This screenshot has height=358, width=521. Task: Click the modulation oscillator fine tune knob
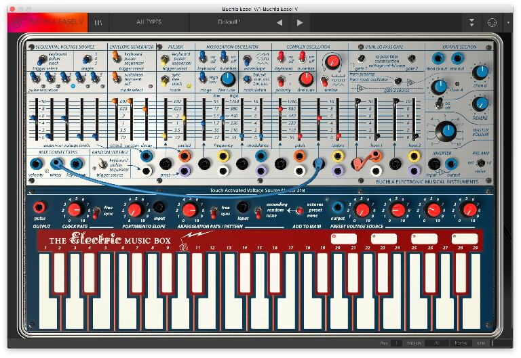click(228, 79)
